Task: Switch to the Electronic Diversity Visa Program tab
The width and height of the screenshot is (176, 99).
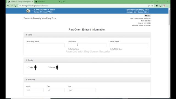Action: 20,2
